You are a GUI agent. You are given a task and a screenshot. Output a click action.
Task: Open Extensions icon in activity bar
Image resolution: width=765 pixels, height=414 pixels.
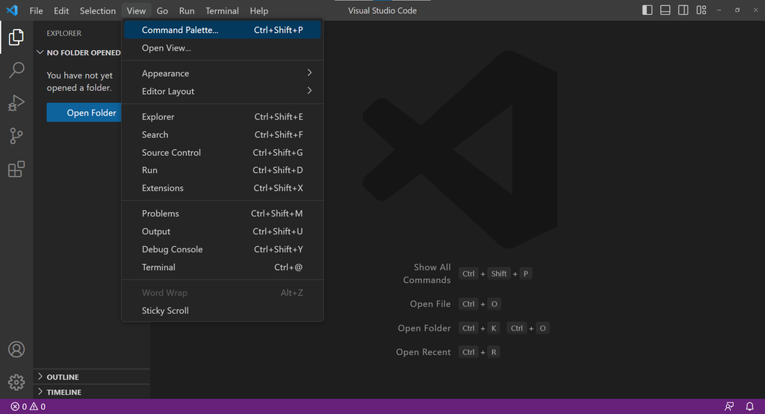point(16,169)
